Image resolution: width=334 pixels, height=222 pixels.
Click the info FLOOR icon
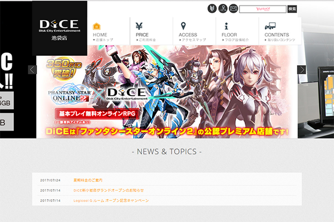point(226,26)
